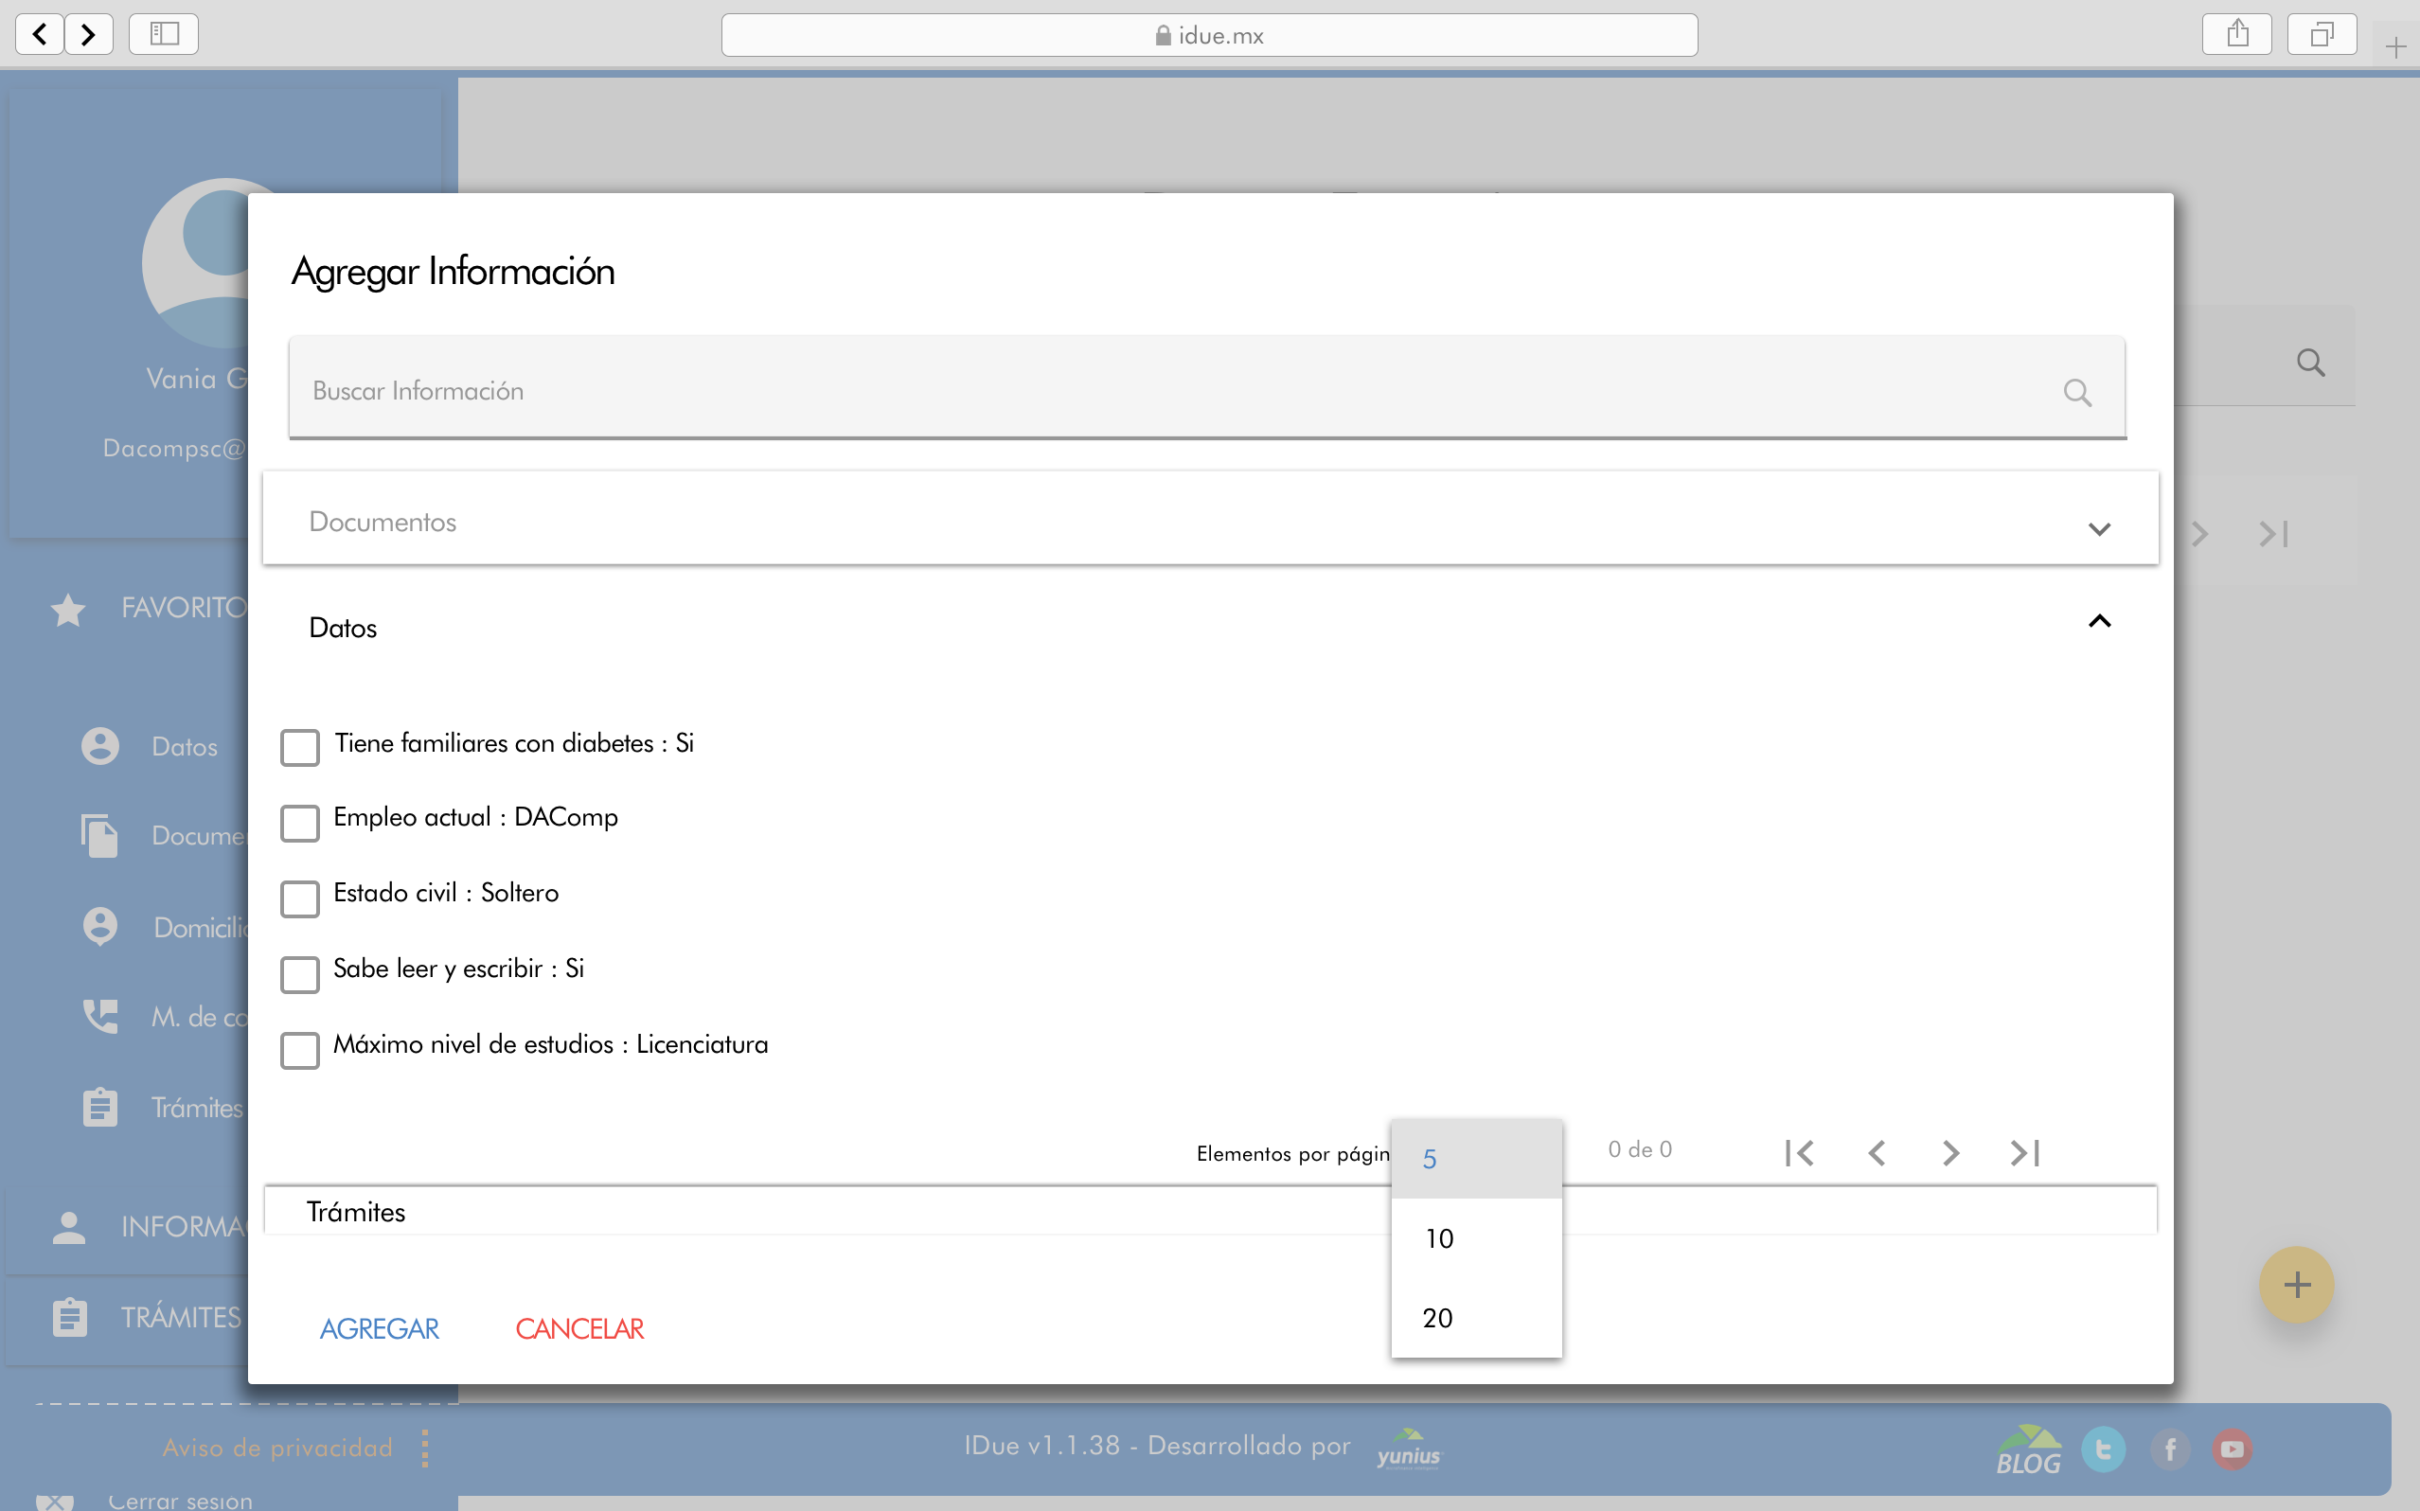Screen dimensions: 2420x1511
Task: Select 10 elements per page option
Action: point(1439,1238)
